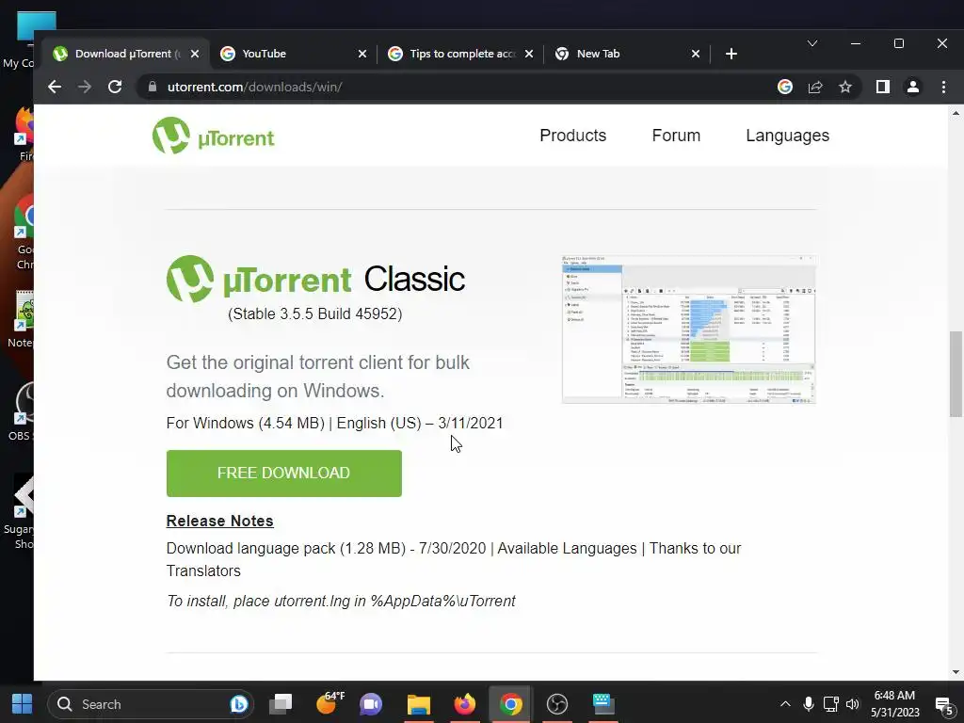
Task: Click the µTorrent Classic product logo
Action: 315,279
